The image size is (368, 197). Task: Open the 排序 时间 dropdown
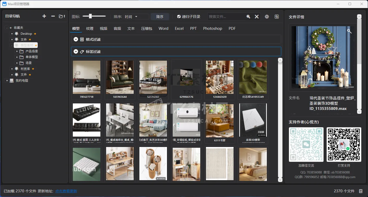point(136,17)
